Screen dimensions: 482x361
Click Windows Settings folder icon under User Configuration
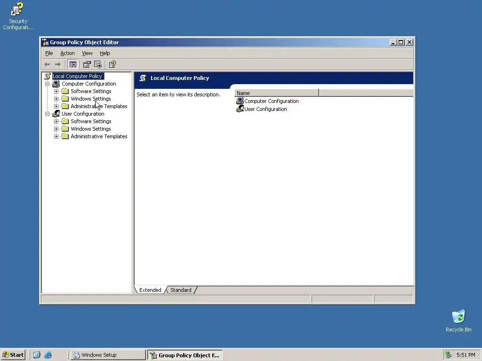(x=65, y=129)
